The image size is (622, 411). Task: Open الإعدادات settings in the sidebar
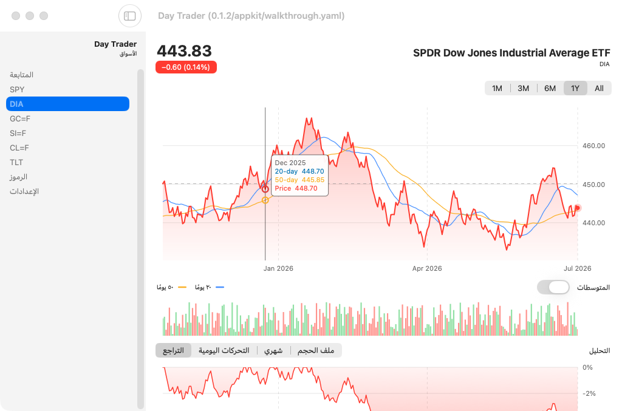pos(67,191)
